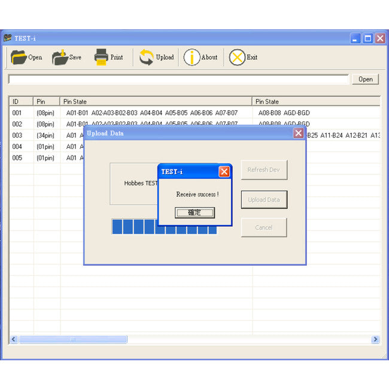Click the Save folder toolbar icon

60,57
